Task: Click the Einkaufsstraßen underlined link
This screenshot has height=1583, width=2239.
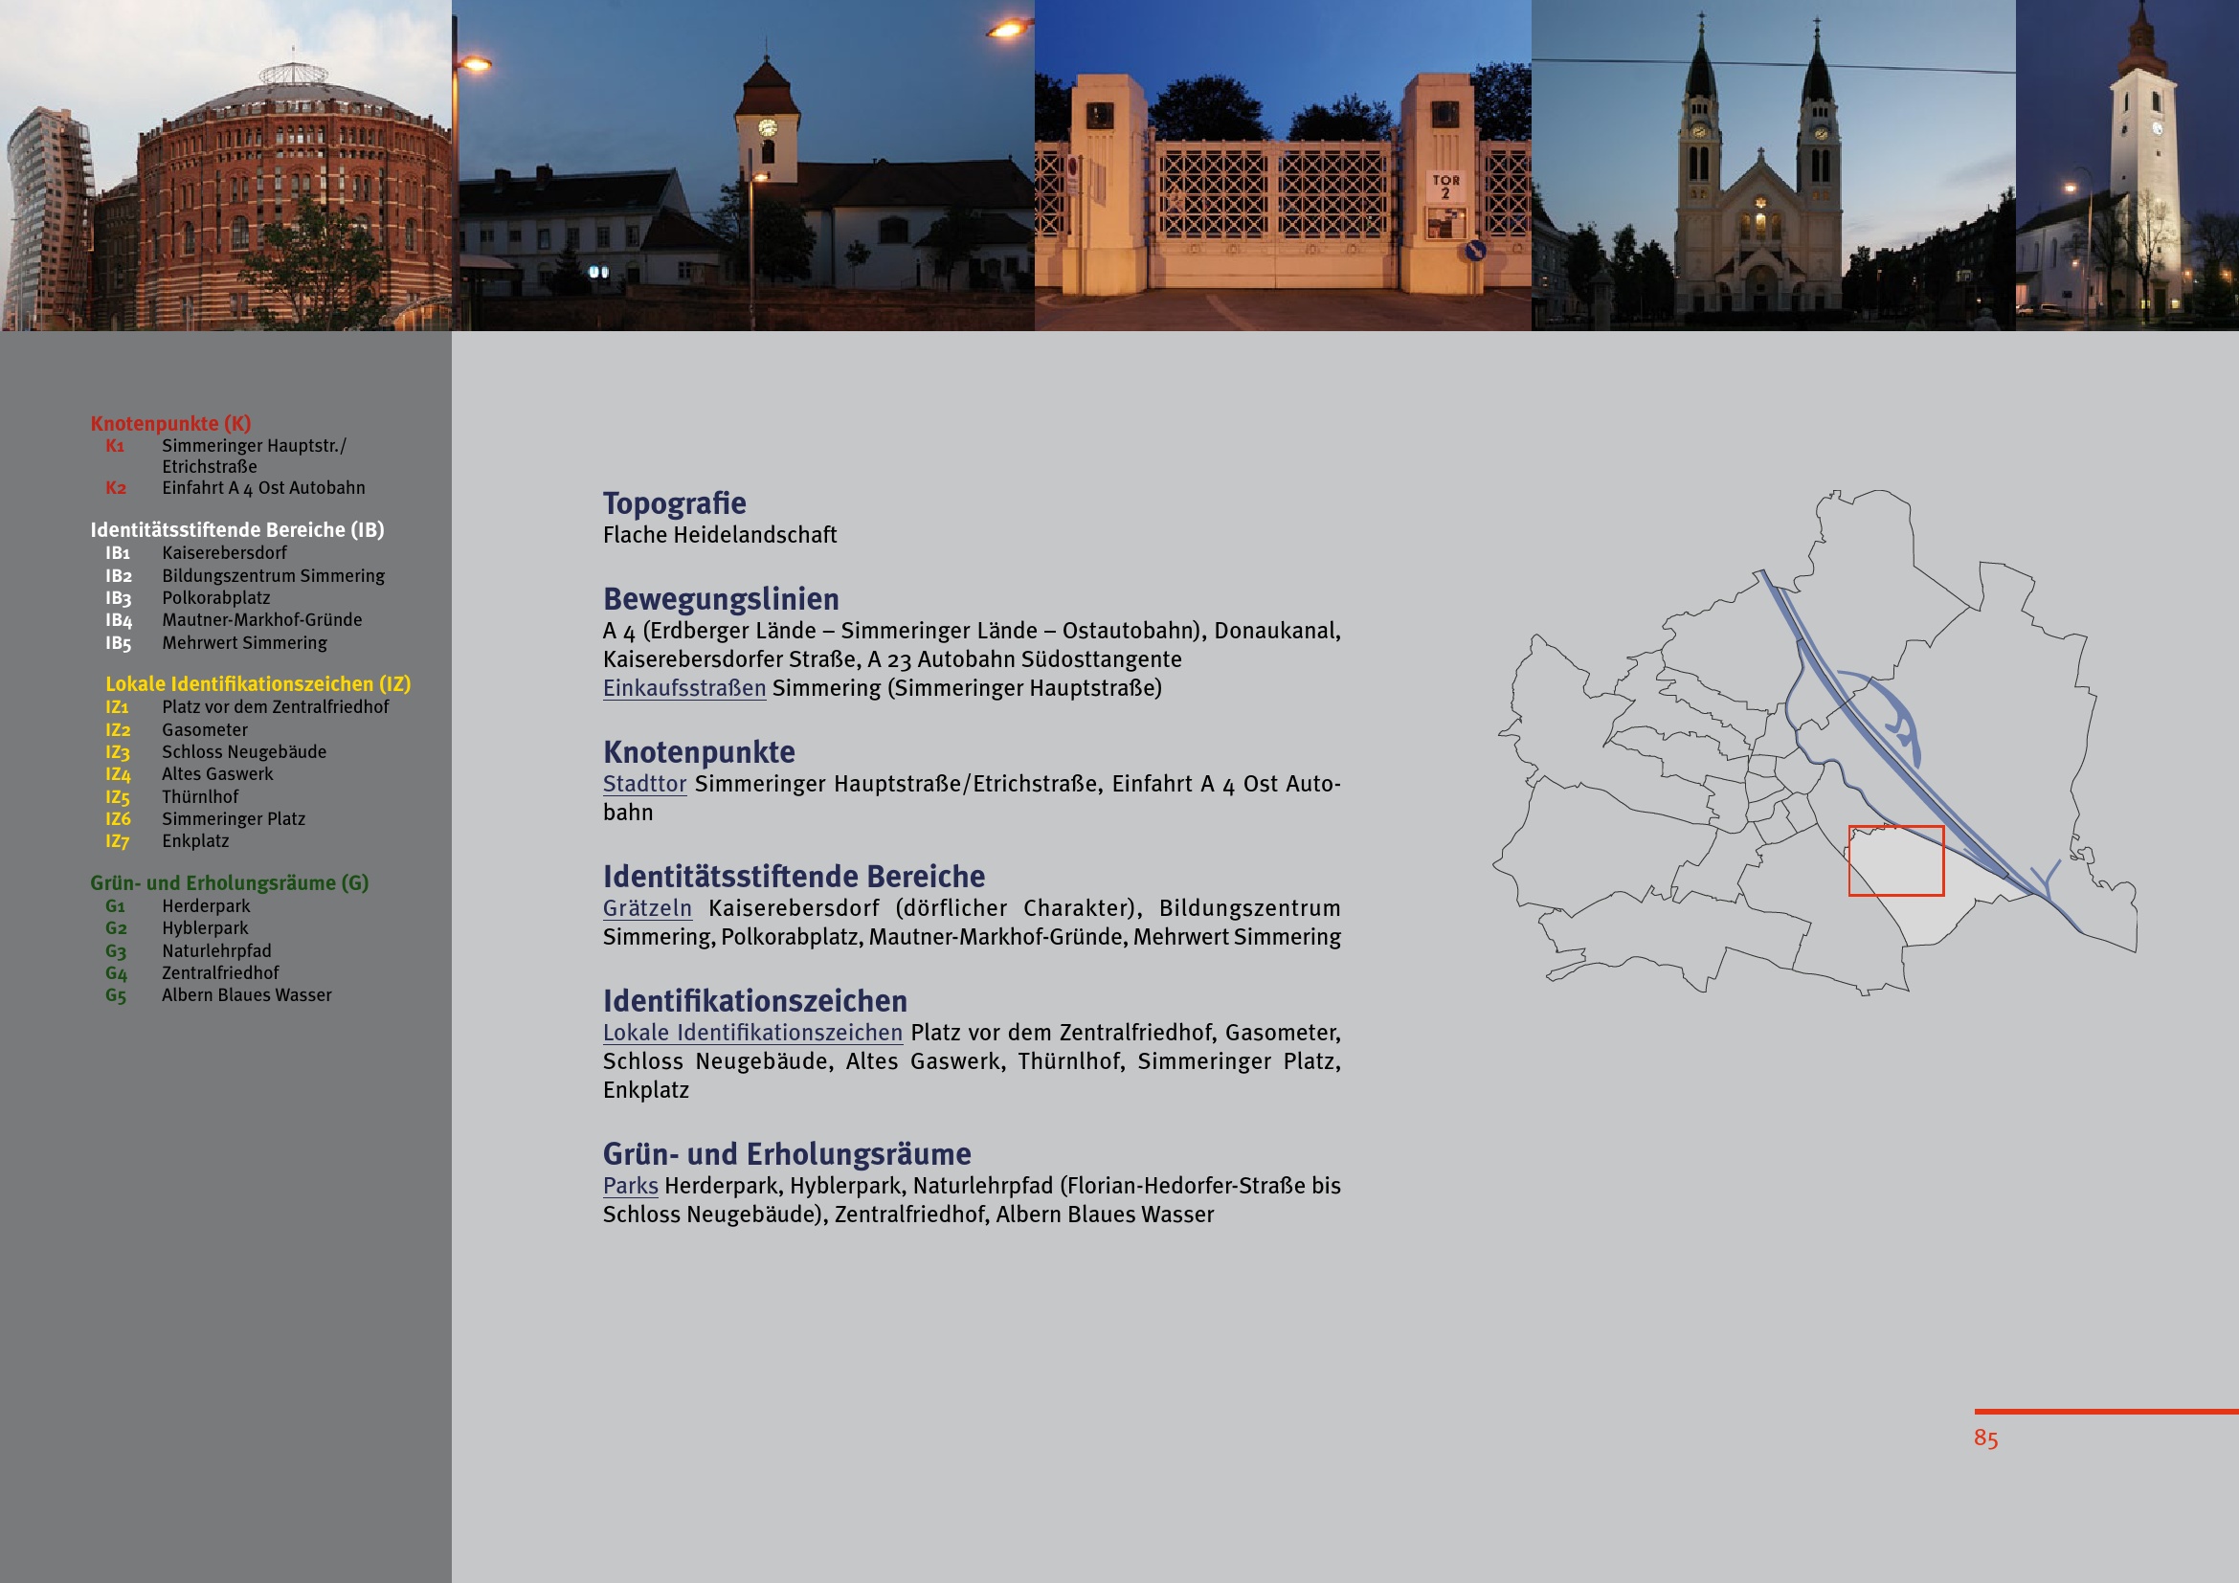Action: 683,688
